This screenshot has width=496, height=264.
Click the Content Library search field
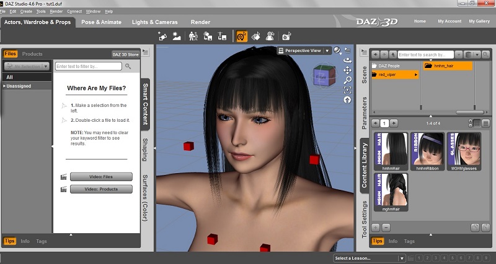point(426,54)
